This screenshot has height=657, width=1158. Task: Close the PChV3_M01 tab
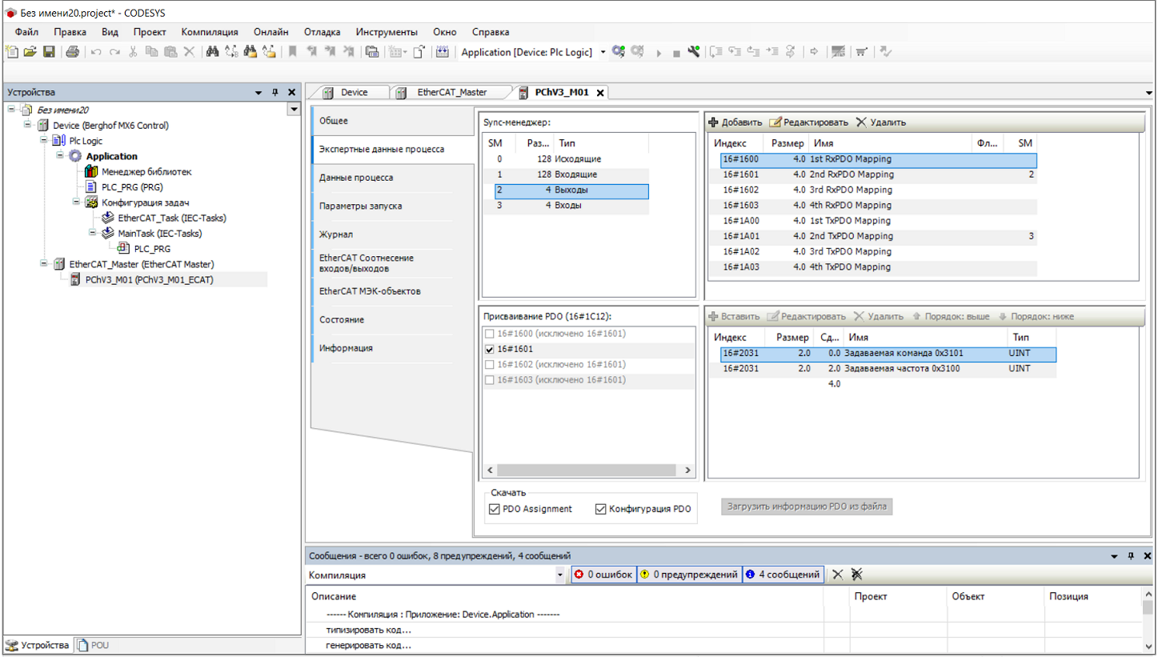click(599, 93)
